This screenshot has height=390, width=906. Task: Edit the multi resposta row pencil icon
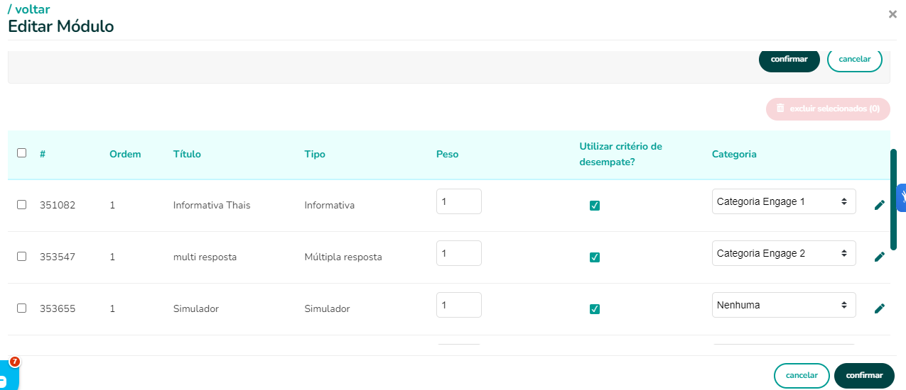point(880,257)
